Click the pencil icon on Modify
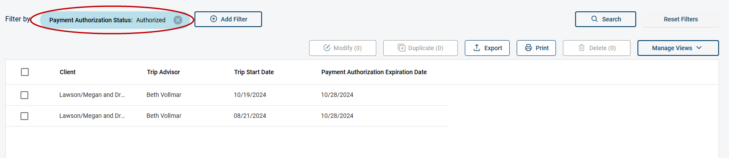Image resolution: width=729 pixels, height=158 pixels. 327,48
